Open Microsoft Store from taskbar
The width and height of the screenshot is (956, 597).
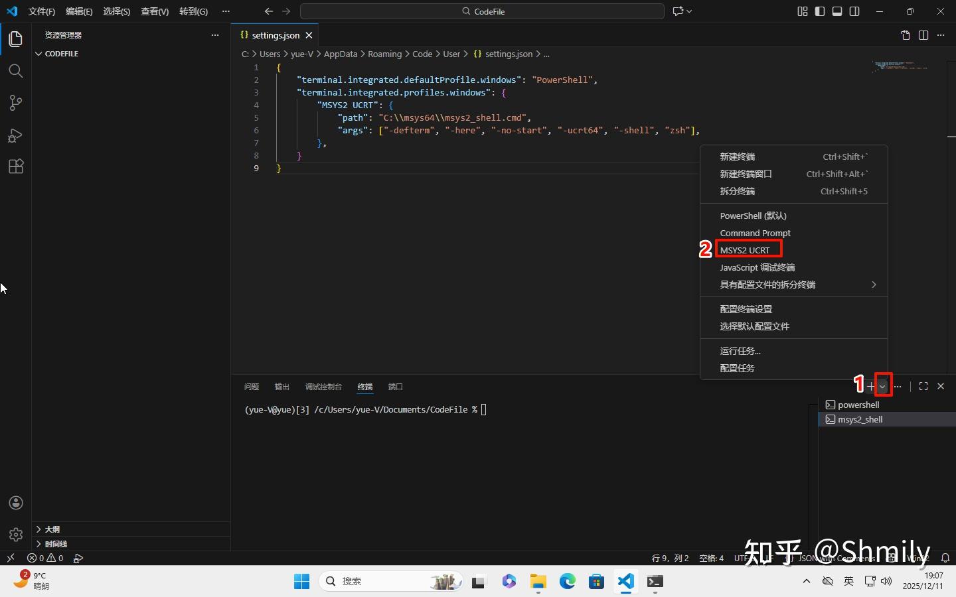597,582
